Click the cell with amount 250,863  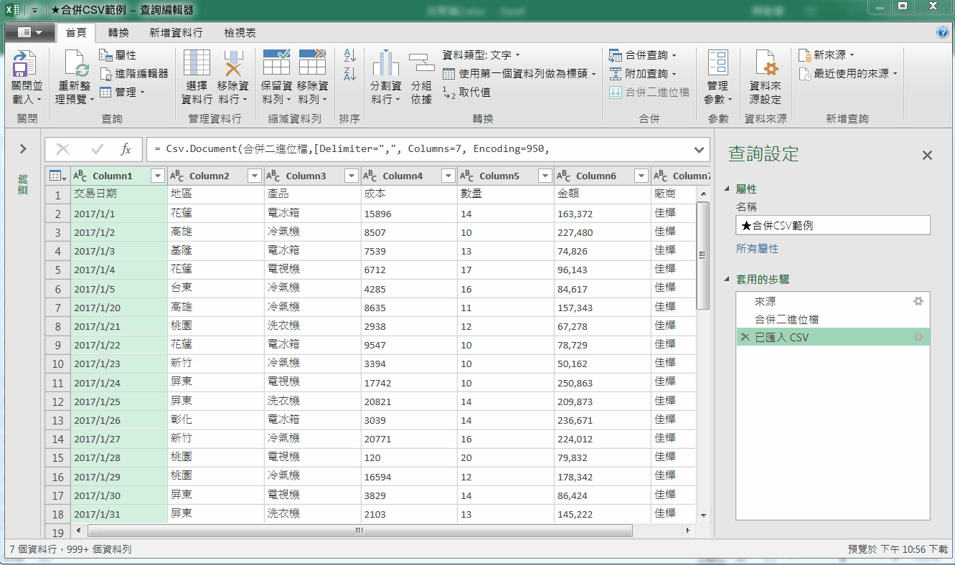pos(602,383)
